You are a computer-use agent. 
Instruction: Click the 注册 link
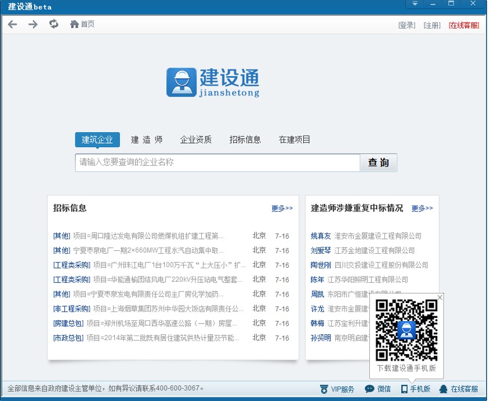coord(432,25)
